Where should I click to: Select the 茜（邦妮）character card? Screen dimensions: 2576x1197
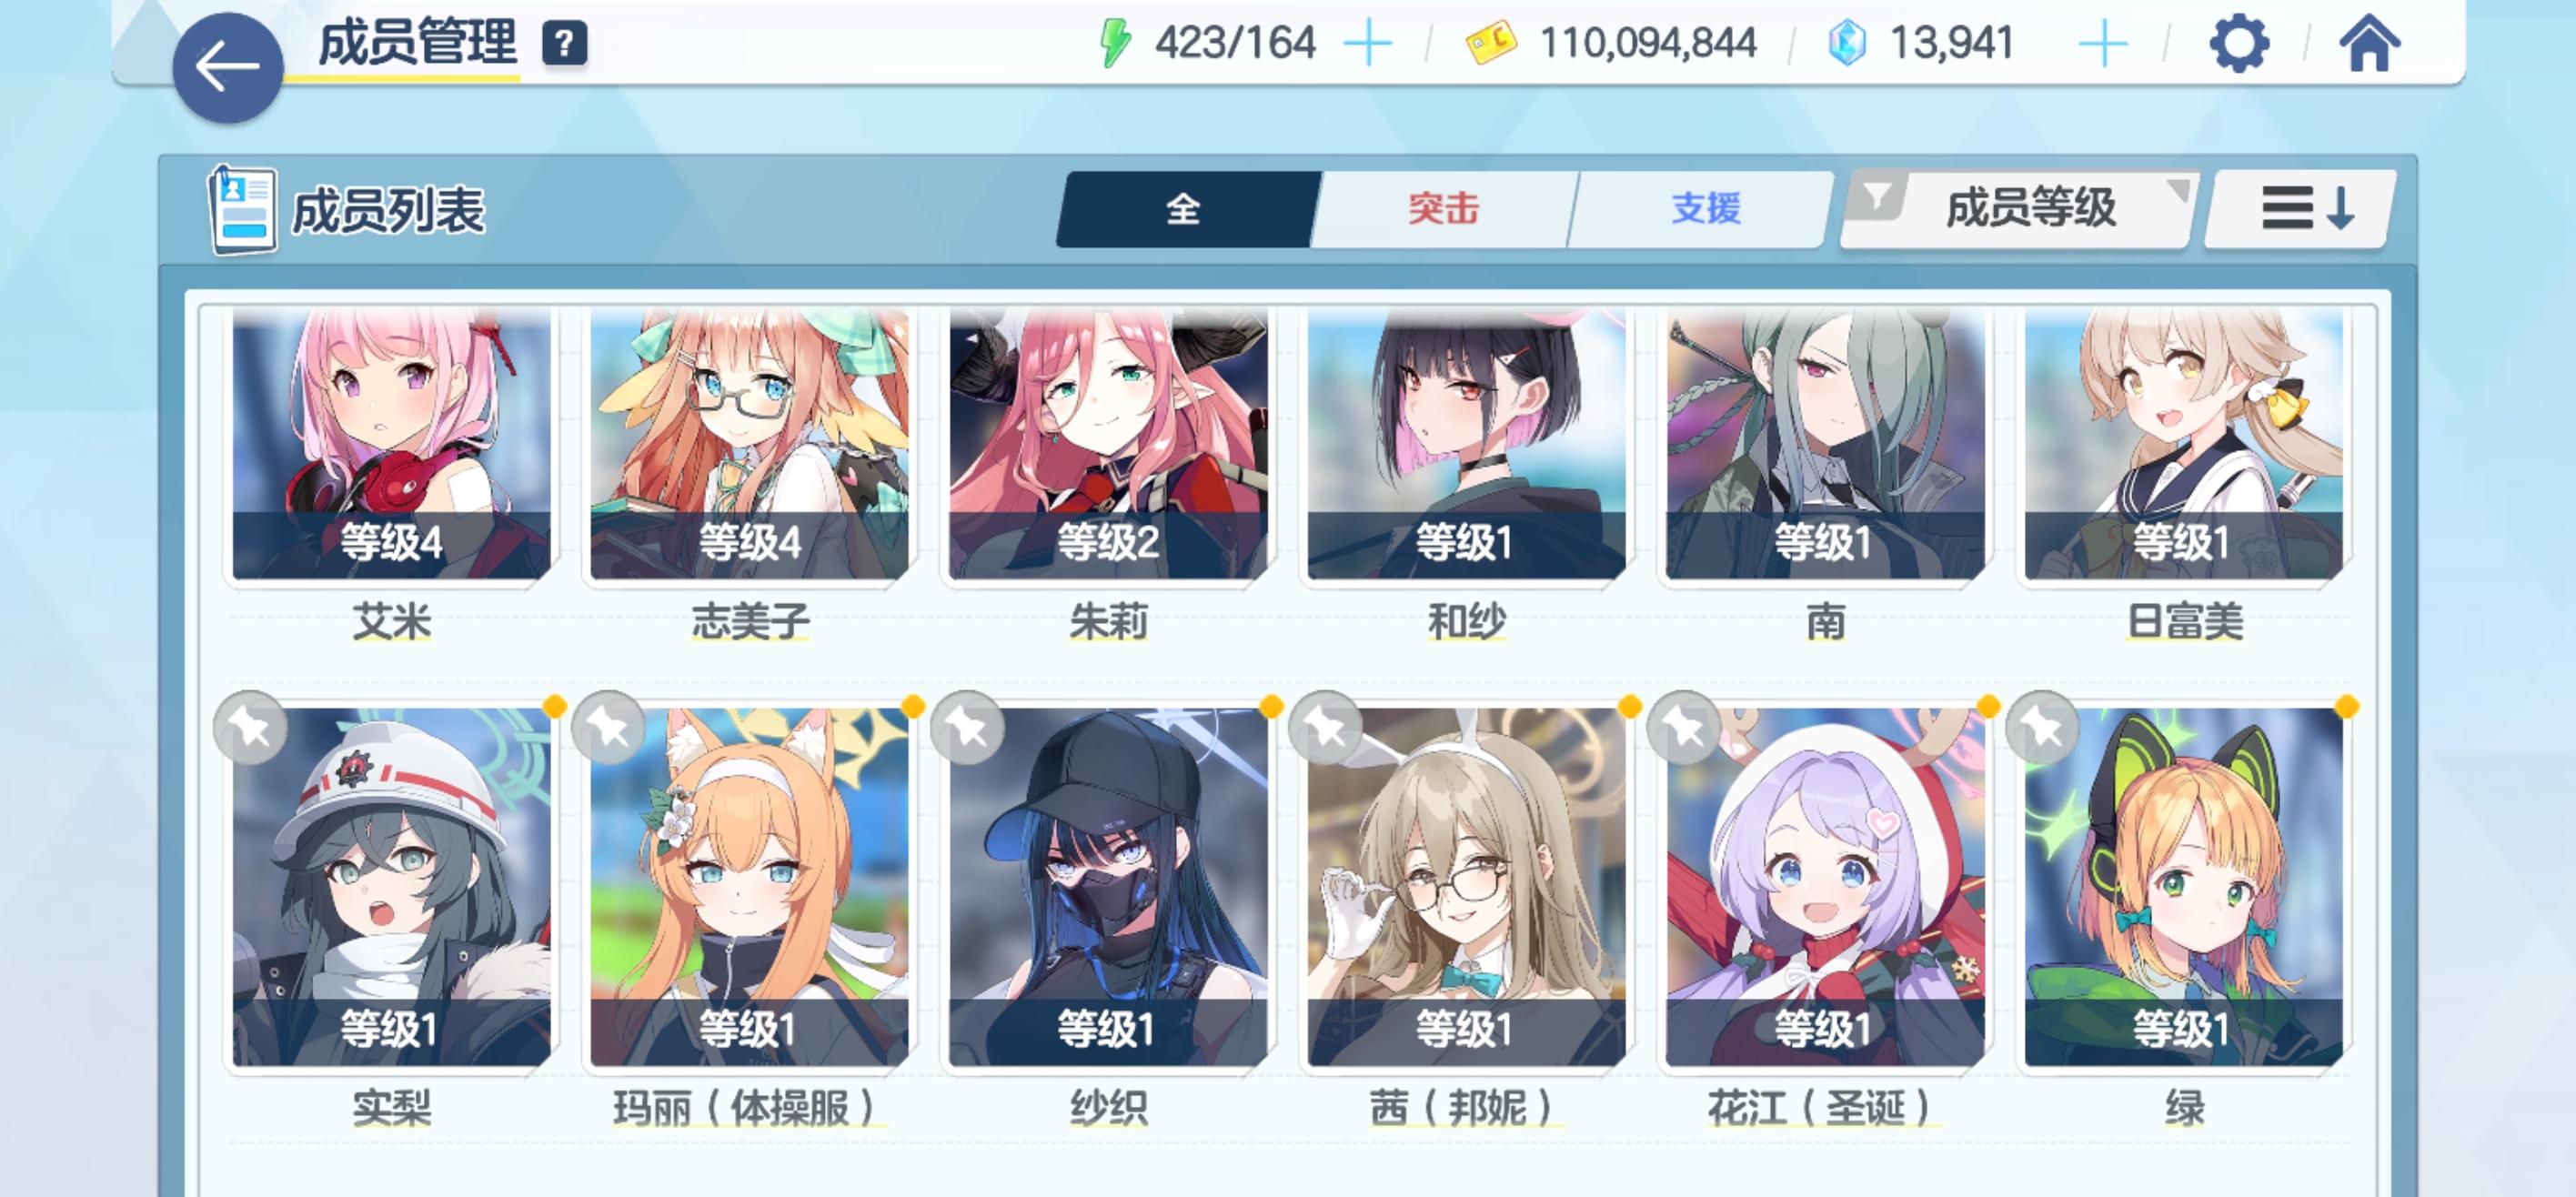click(1466, 886)
